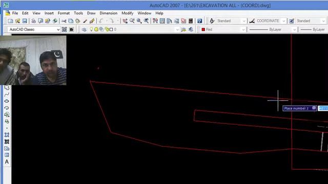Open the QuickCalc calculator icon

tap(191, 21)
